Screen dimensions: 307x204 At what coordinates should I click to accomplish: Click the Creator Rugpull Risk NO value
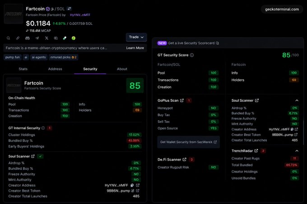tap(214, 167)
